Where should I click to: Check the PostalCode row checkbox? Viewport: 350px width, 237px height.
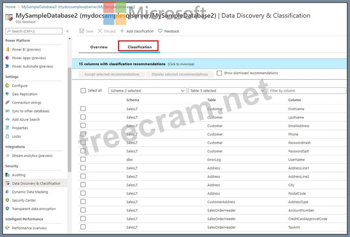click(x=83, y=193)
